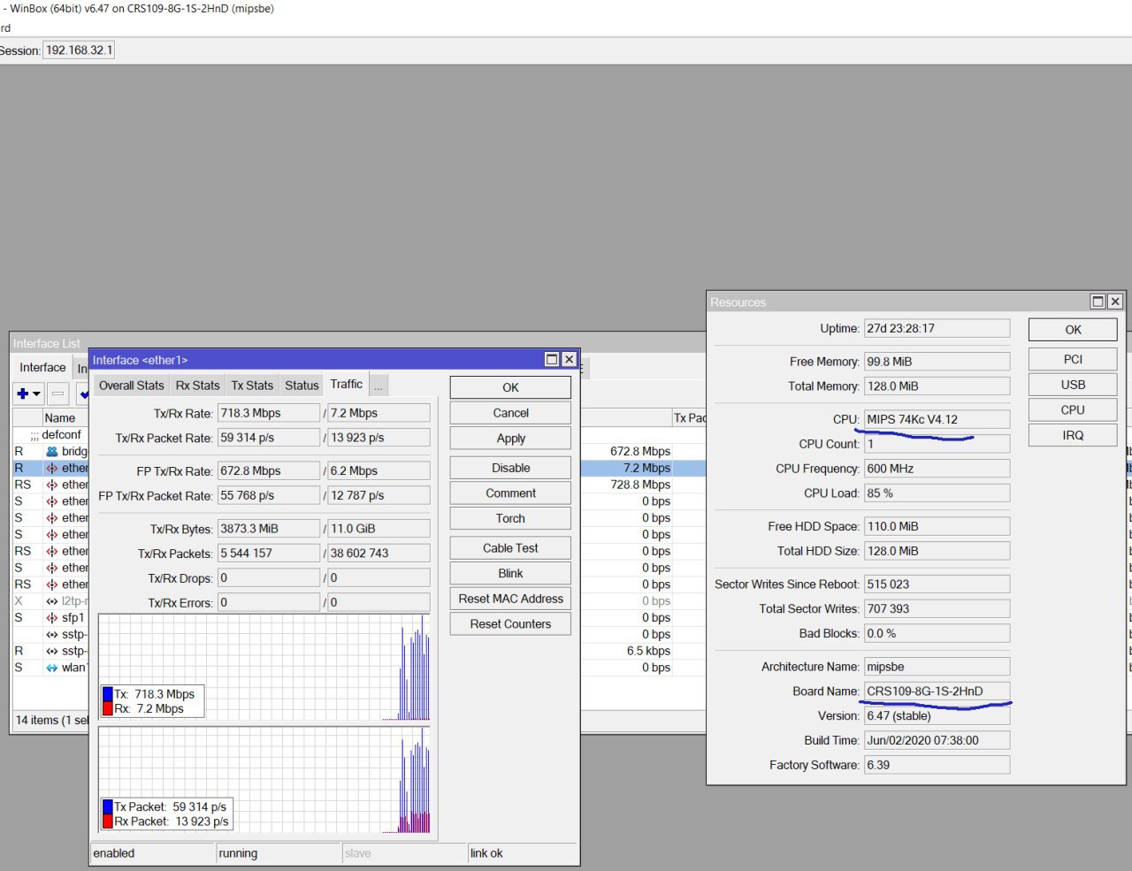Image resolution: width=1132 pixels, height=871 pixels.
Task: Click the Version field 6.47 (stable)
Action: click(x=937, y=716)
